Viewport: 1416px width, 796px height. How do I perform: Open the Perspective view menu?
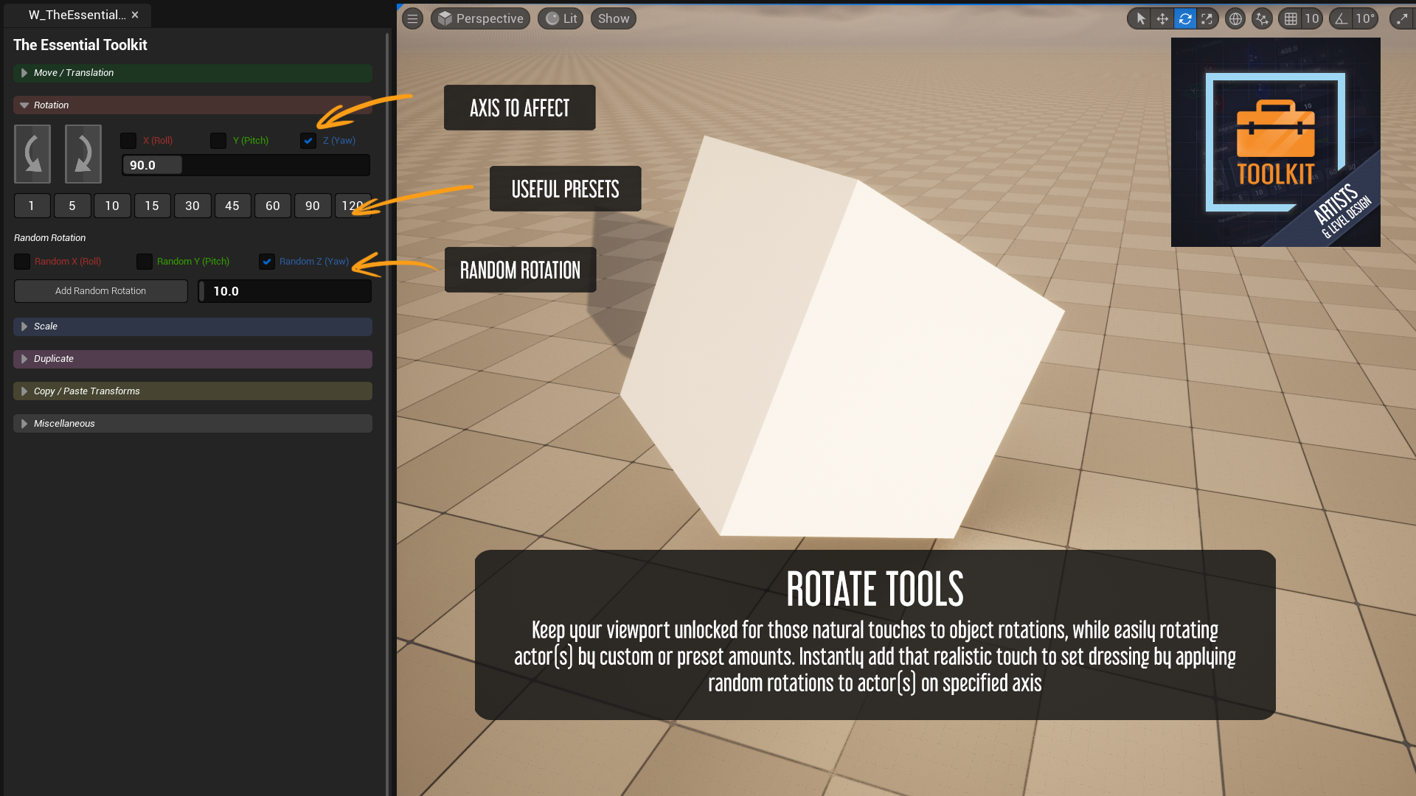click(480, 18)
